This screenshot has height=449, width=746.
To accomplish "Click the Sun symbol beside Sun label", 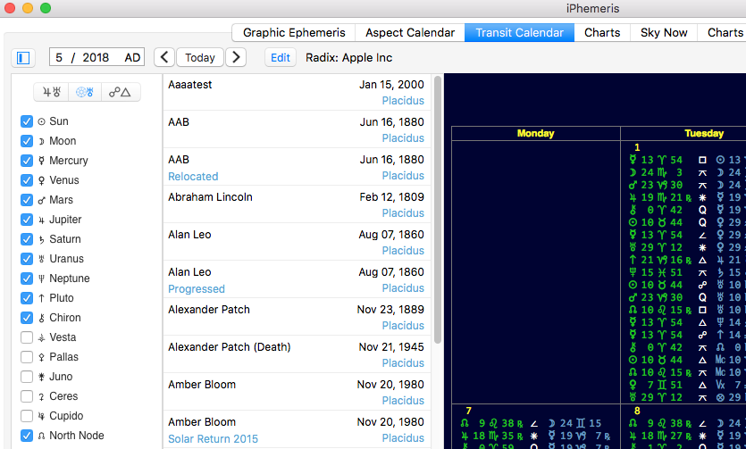I will pyautogui.click(x=41, y=121).
